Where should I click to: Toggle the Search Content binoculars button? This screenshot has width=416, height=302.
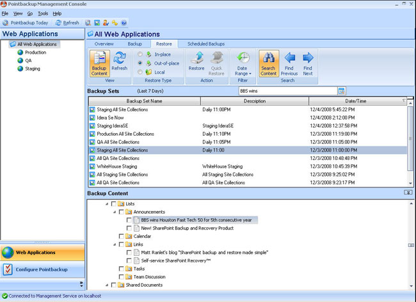269,63
